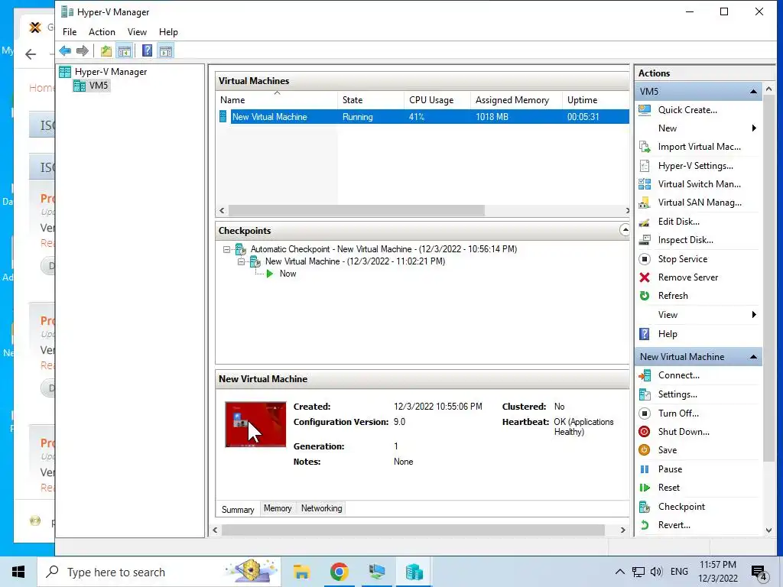Screen dimensions: 783x587
Task: Click the orange Save action
Action: coord(667,450)
